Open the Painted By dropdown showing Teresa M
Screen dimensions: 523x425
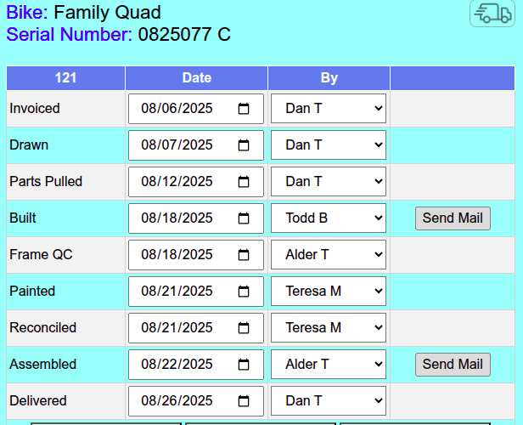click(329, 292)
